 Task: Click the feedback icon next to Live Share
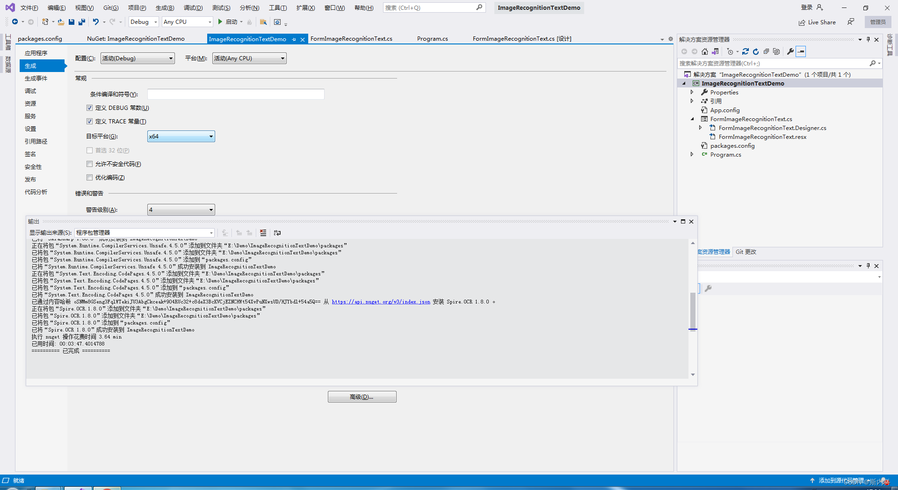pyautogui.click(x=851, y=22)
